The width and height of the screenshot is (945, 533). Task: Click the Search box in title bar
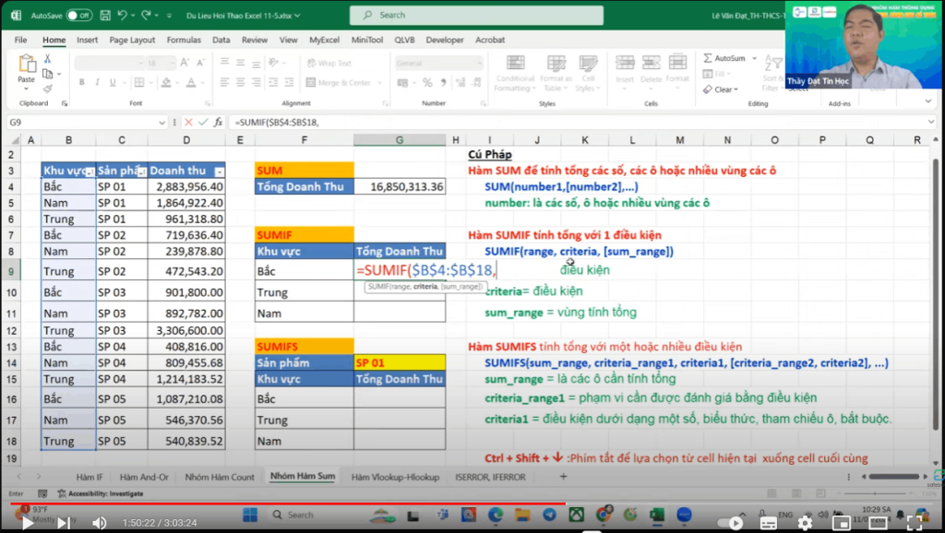[476, 15]
